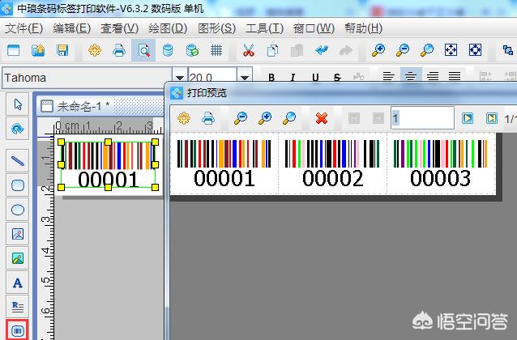Image resolution: width=517 pixels, height=340 pixels.
Task: Click the database with green check icon
Action: 192,50
